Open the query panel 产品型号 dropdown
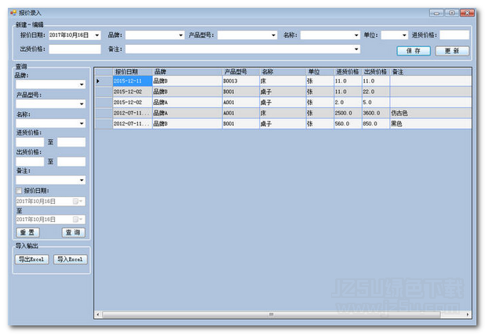The height and width of the screenshot is (334, 485). [x=82, y=103]
